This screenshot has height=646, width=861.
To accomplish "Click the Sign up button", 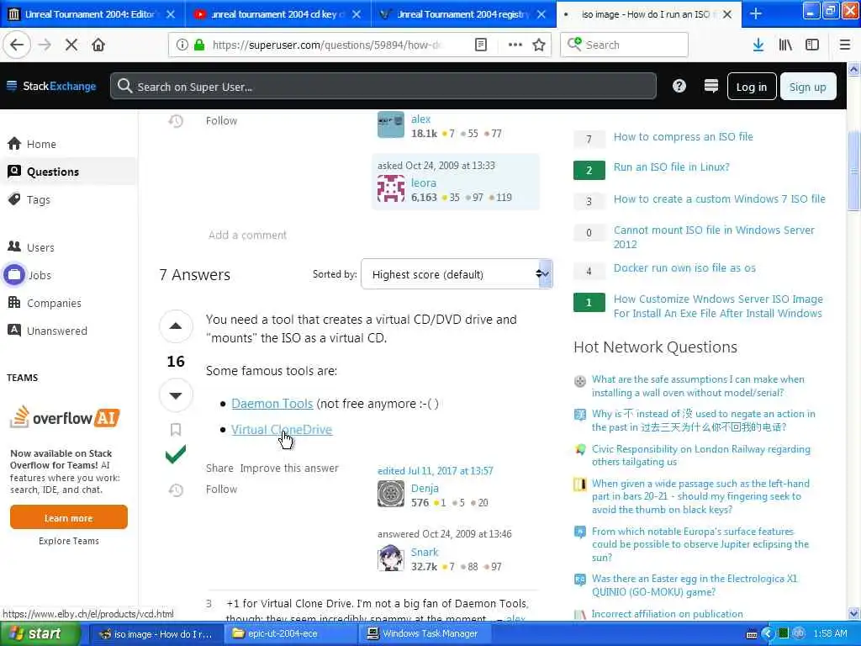I will click(x=807, y=87).
